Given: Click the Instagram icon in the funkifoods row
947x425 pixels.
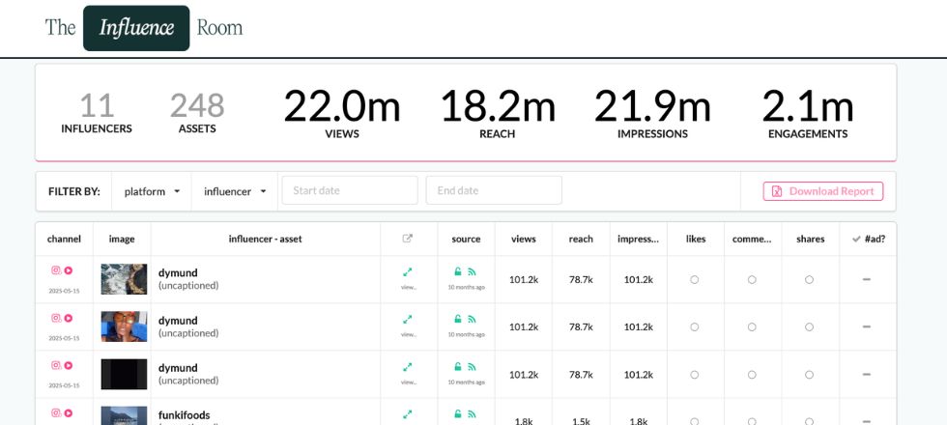Looking at the screenshot, I should click(56, 413).
